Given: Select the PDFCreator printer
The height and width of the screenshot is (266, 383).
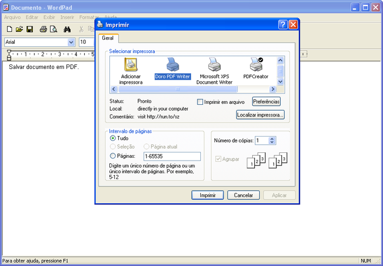Looking at the screenshot, I should pos(256,68).
